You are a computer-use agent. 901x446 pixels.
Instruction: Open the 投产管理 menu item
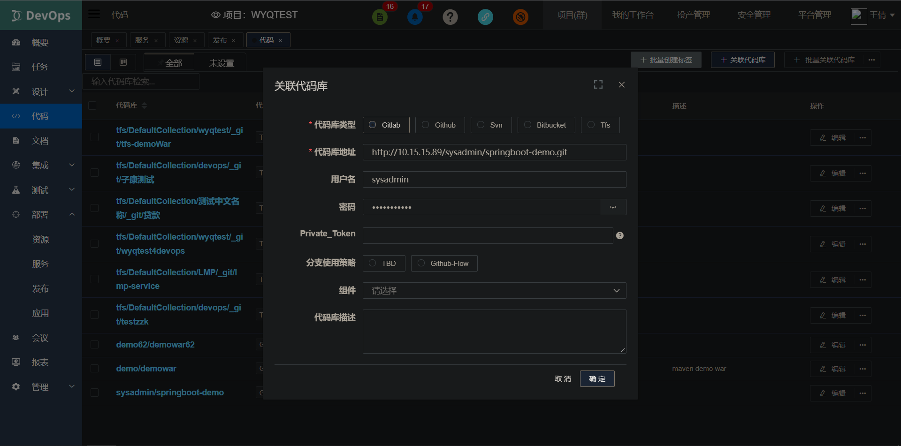pos(694,15)
